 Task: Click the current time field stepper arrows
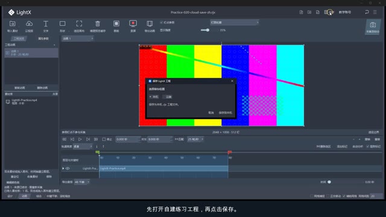point(139,139)
